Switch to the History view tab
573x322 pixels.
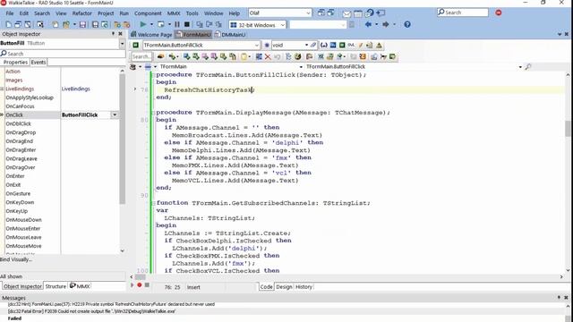304,287
